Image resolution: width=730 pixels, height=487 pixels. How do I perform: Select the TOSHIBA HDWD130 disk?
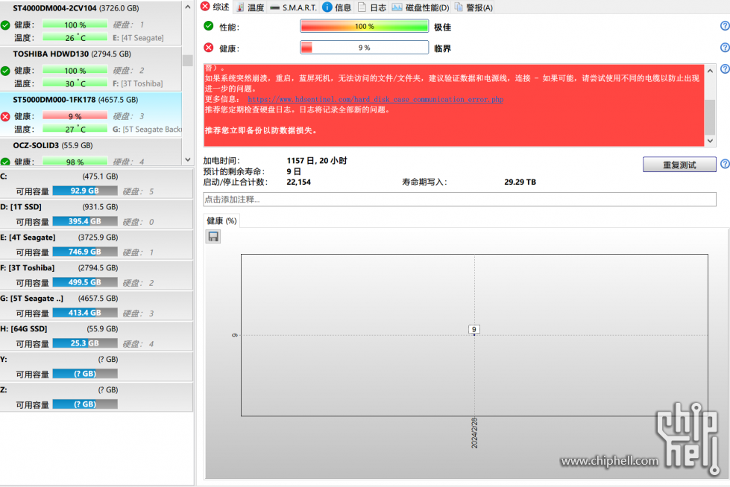coord(91,69)
